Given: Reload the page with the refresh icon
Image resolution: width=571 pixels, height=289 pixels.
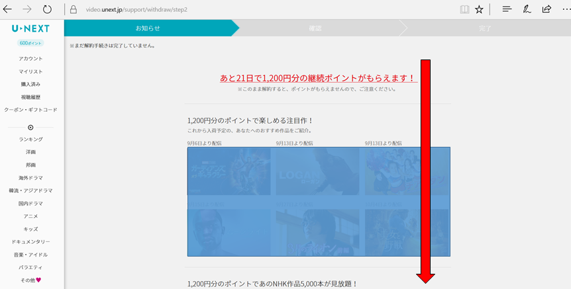Looking at the screenshot, I should point(47,9).
